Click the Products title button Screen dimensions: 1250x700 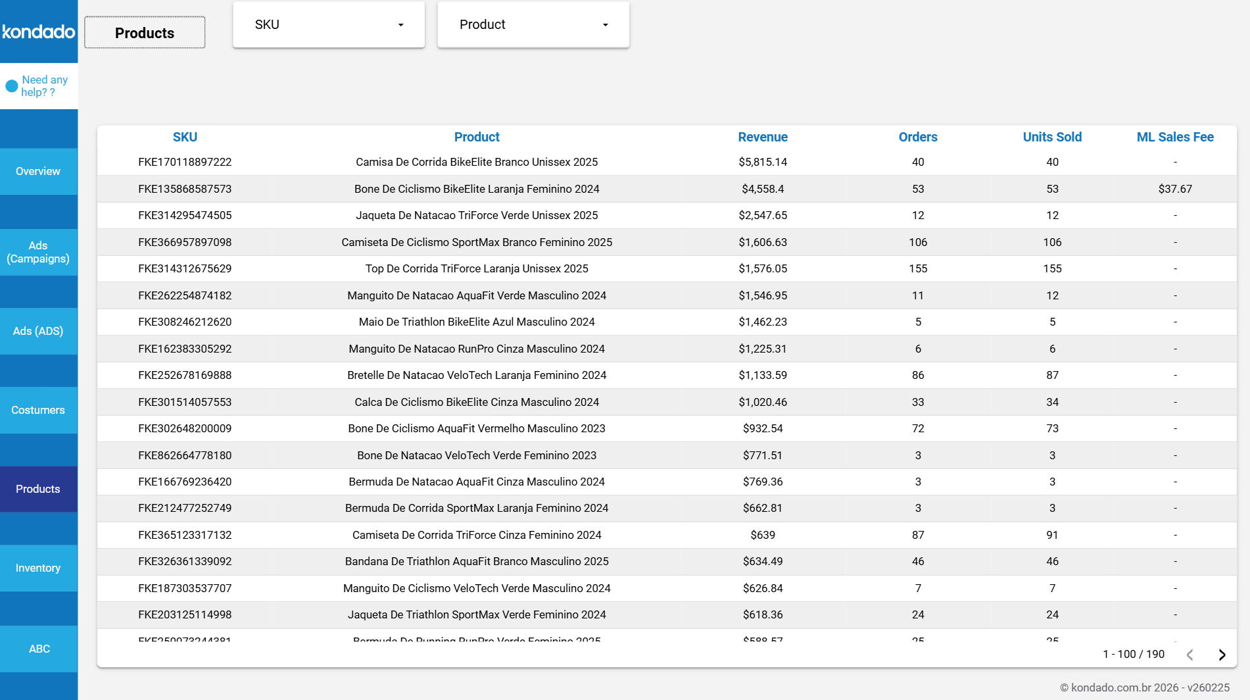tap(144, 33)
